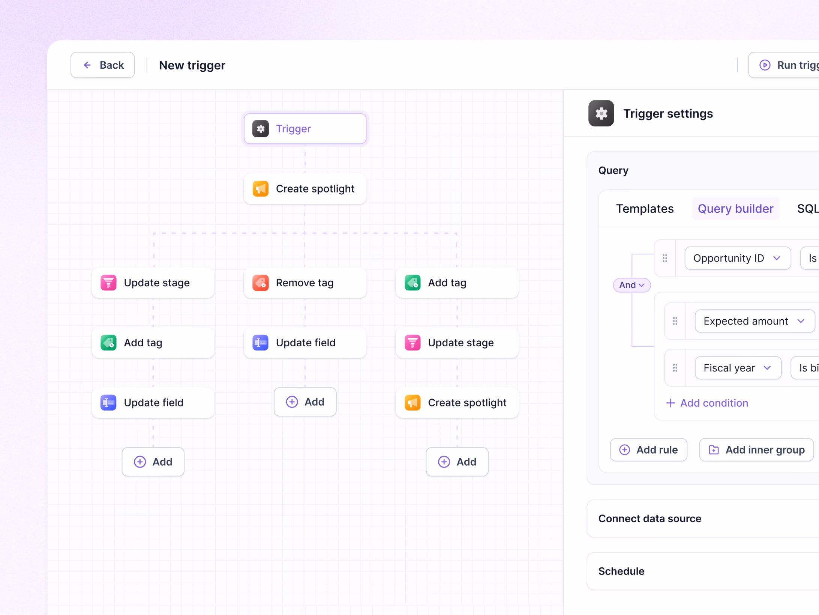Click the blue field icon on the left-branch Update field node
Image resolution: width=819 pixels, height=615 pixels.
click(x=108, y=403)
